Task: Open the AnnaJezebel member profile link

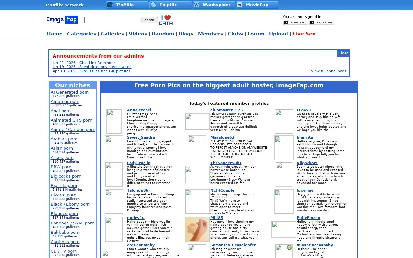Action: pos(139,110)
